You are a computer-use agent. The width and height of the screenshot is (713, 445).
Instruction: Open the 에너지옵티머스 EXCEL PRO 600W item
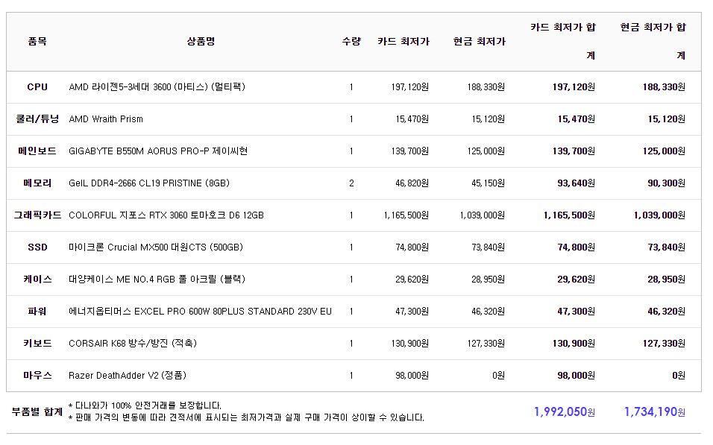tap(200, 312)
